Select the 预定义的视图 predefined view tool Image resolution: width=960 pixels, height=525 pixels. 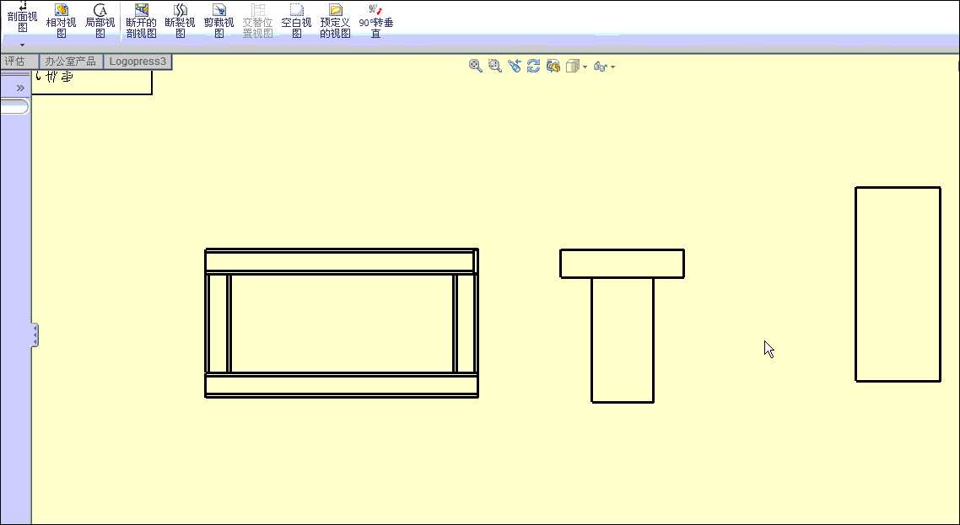[335, 20]
